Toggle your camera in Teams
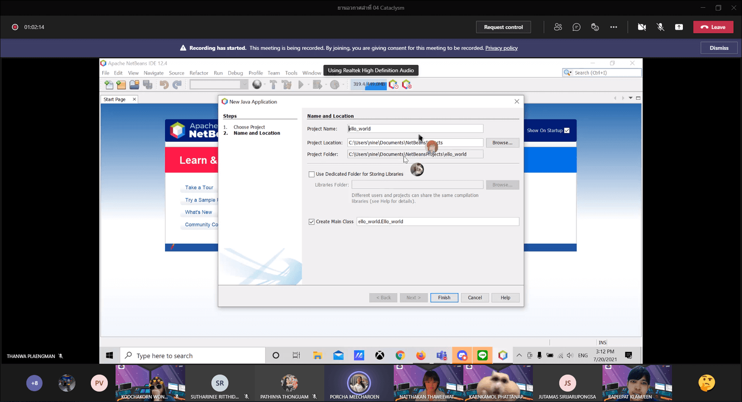Viewport: 742px width, 402px height. pos(642,27)
